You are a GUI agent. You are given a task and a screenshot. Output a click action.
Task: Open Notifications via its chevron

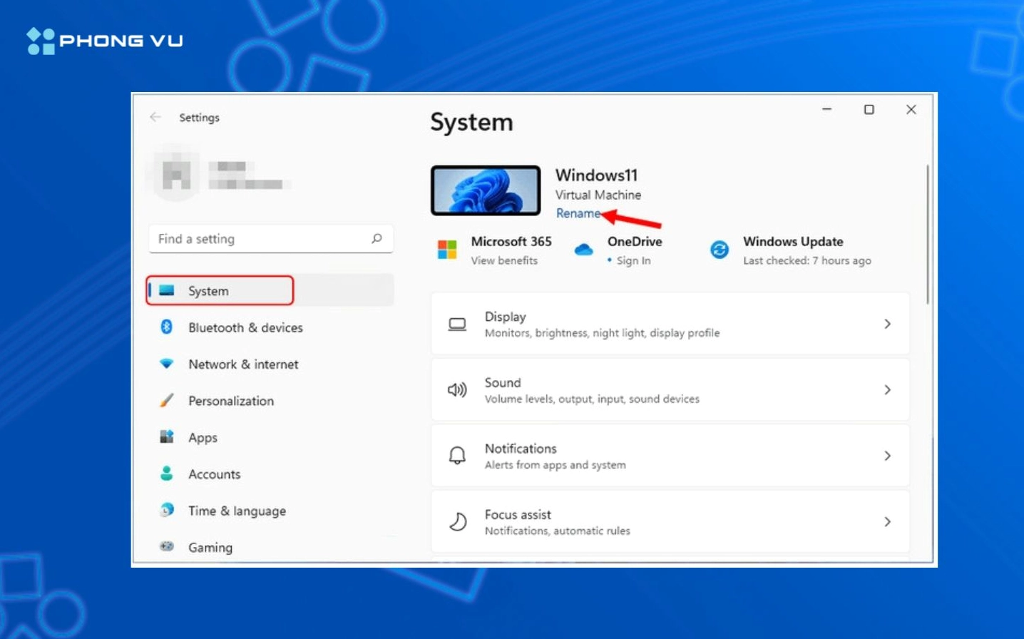tap(888, 455)
